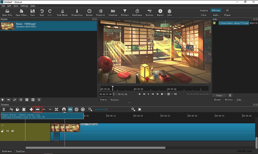Open the Keyframes toolbar icon
258x154 pixels.
[137, 12]
